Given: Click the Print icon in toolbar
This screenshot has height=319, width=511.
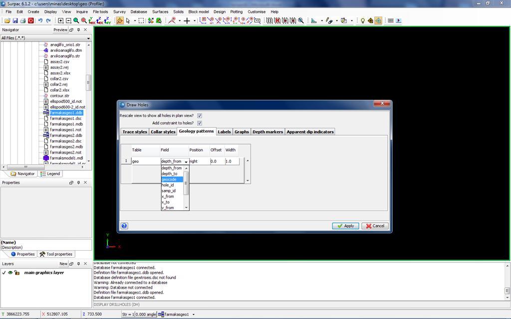Looking at the screenshot, I should coord(23,20).
